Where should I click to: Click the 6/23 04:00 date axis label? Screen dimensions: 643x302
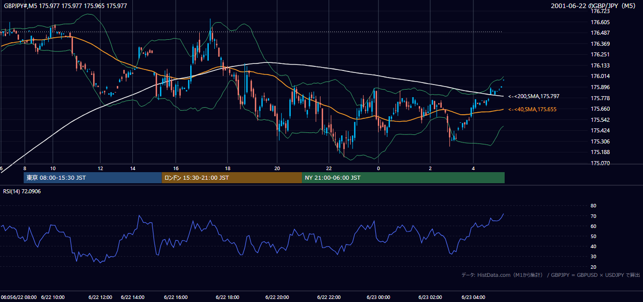(x=473, y=297)
